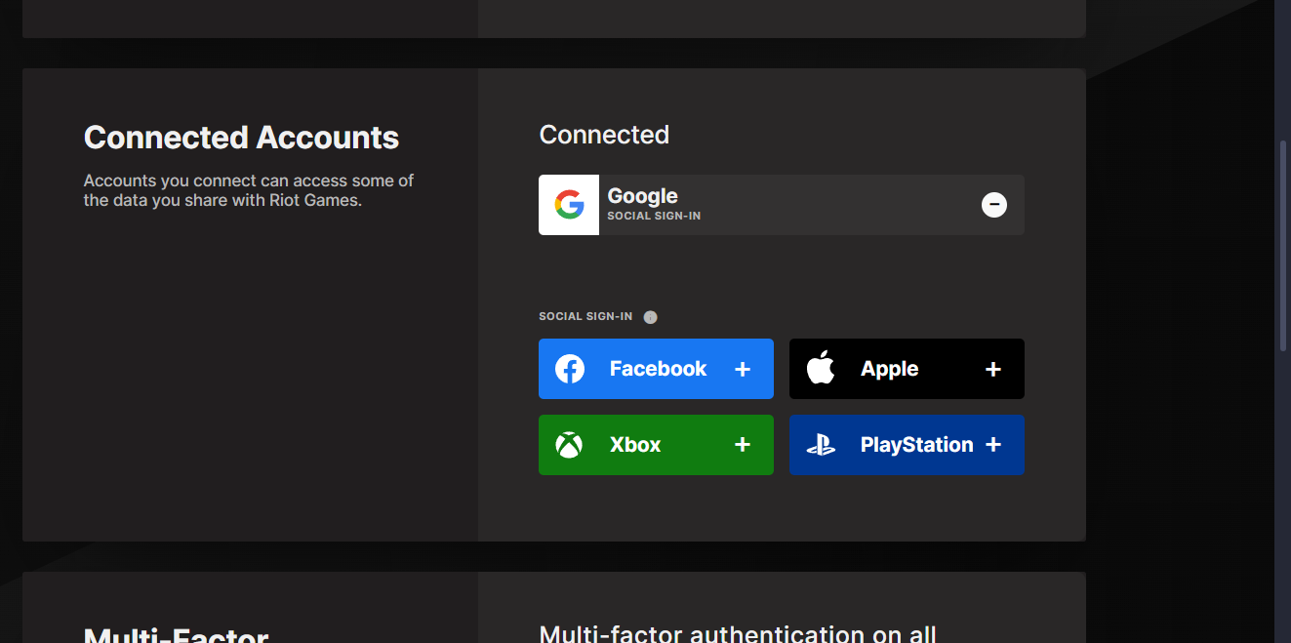
Task: Click the 'Connected' section heading
Action: pos(604,135)
